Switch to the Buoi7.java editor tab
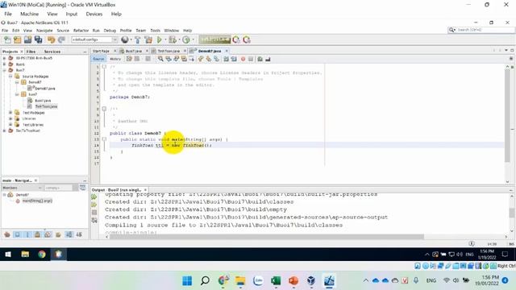 pos(134,52)
